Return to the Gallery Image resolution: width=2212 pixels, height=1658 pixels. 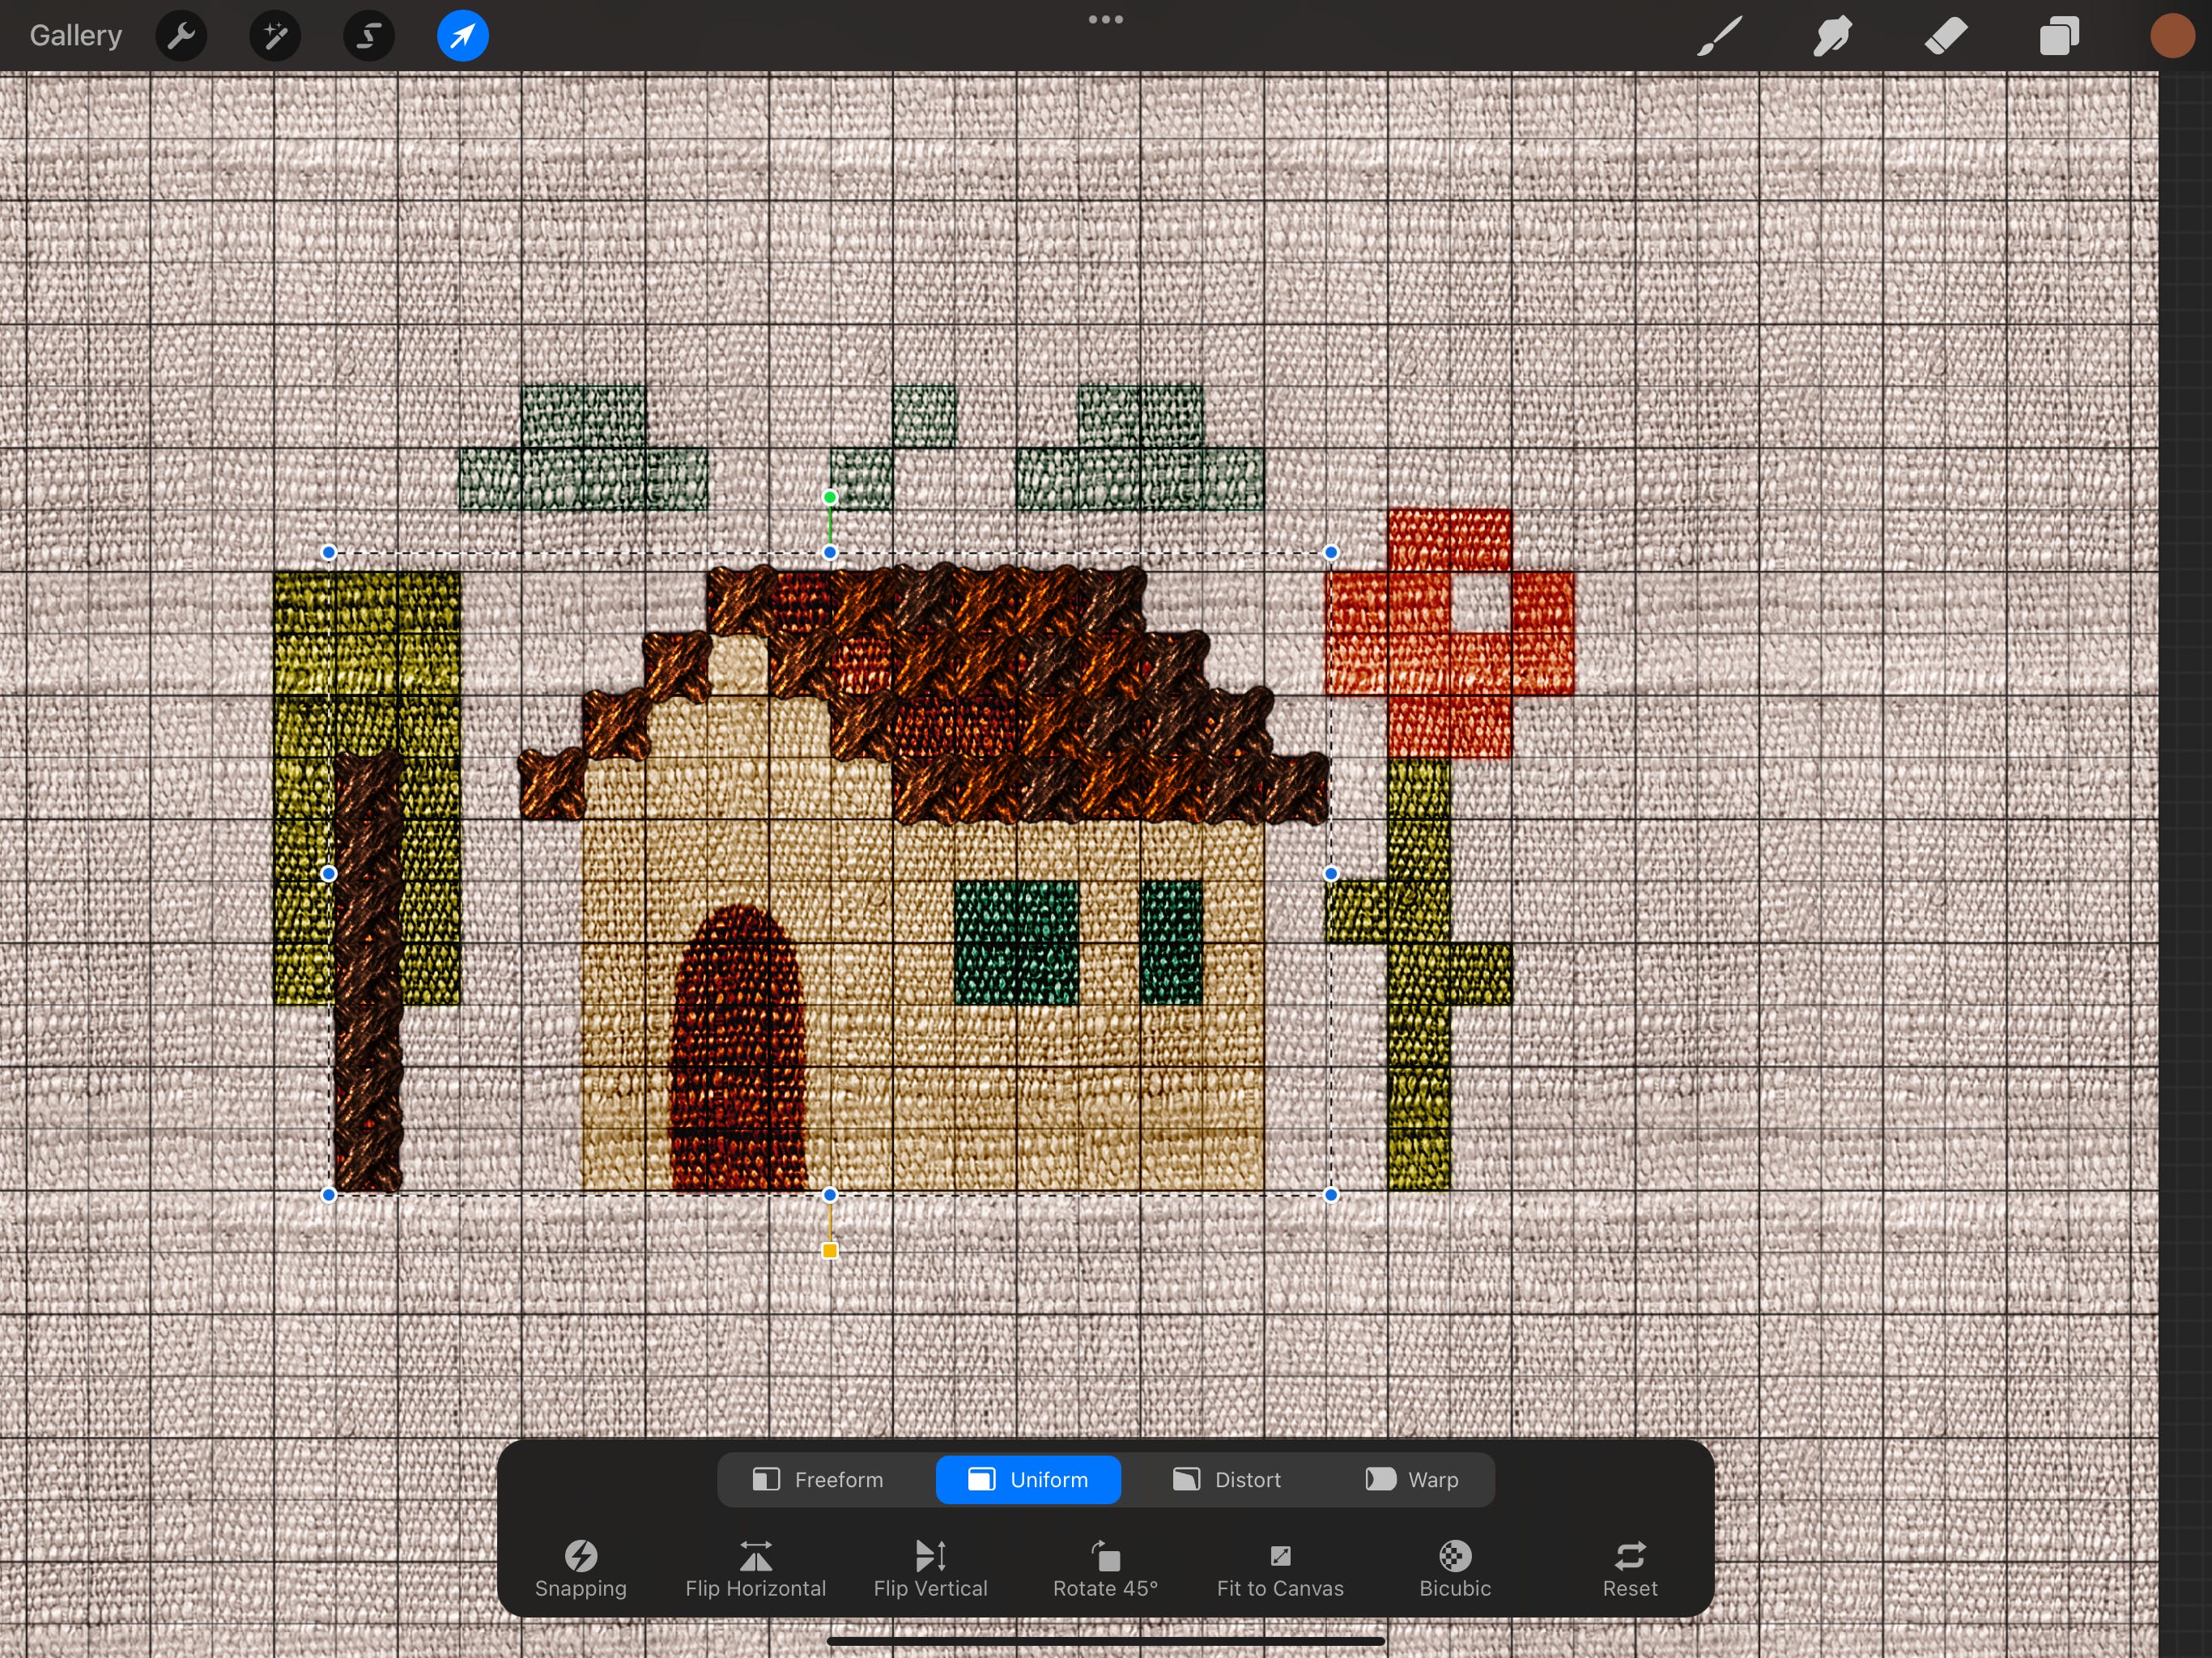click(x=76, y=36)
